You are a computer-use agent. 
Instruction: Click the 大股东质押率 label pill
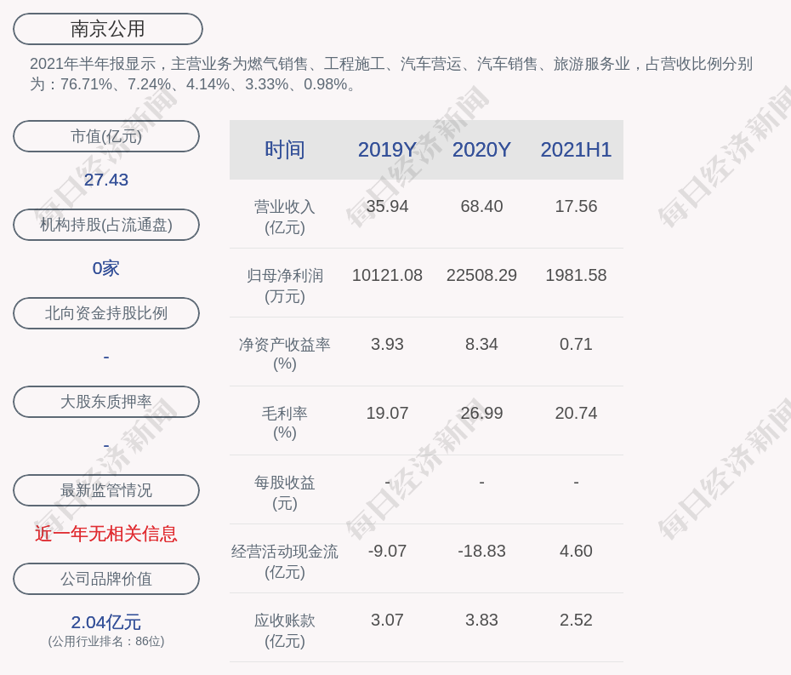106,402
